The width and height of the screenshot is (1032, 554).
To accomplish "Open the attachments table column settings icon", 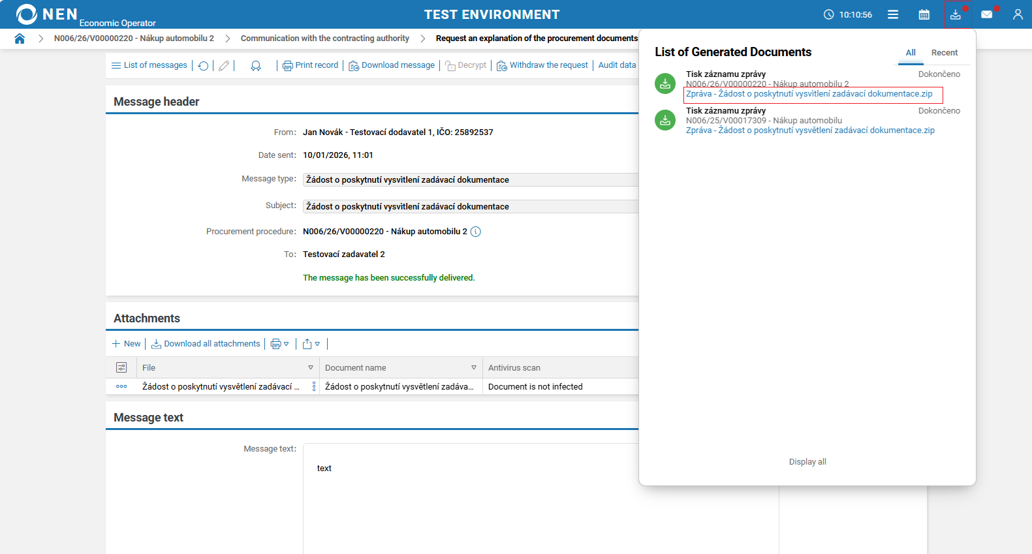I will coord(121,367).
